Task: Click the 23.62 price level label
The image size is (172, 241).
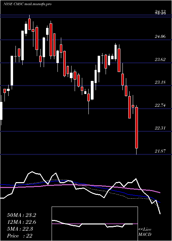Action: click(x=160, y=59)
